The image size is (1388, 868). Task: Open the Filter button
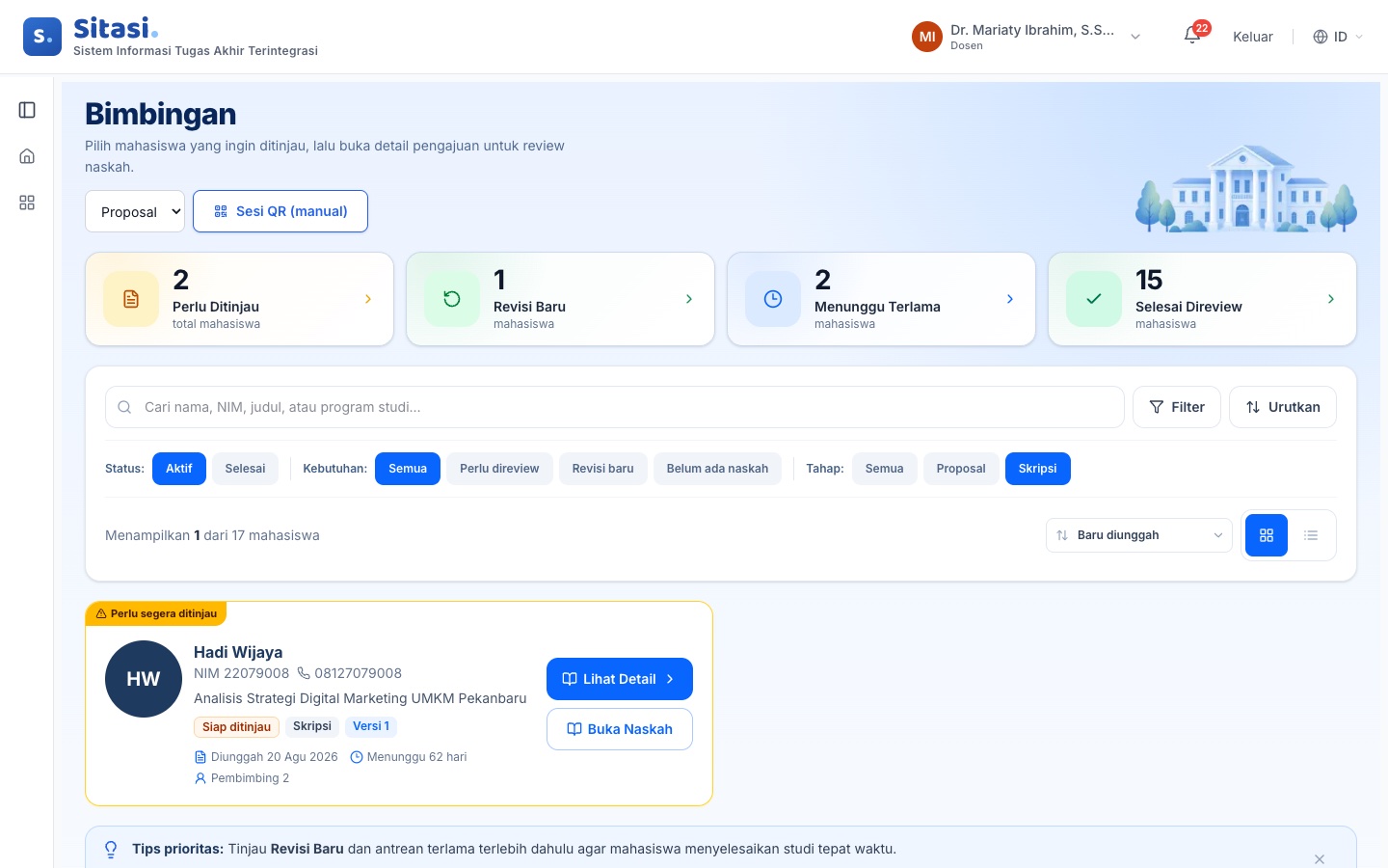pos(1177,407)
